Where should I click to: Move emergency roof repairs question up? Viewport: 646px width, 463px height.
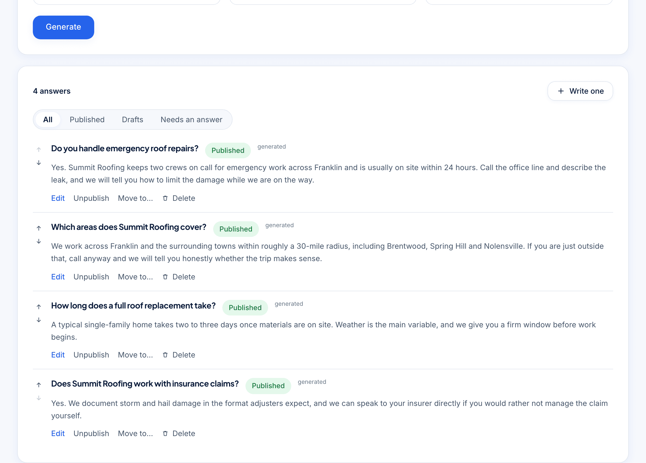[x=39, y=149]
